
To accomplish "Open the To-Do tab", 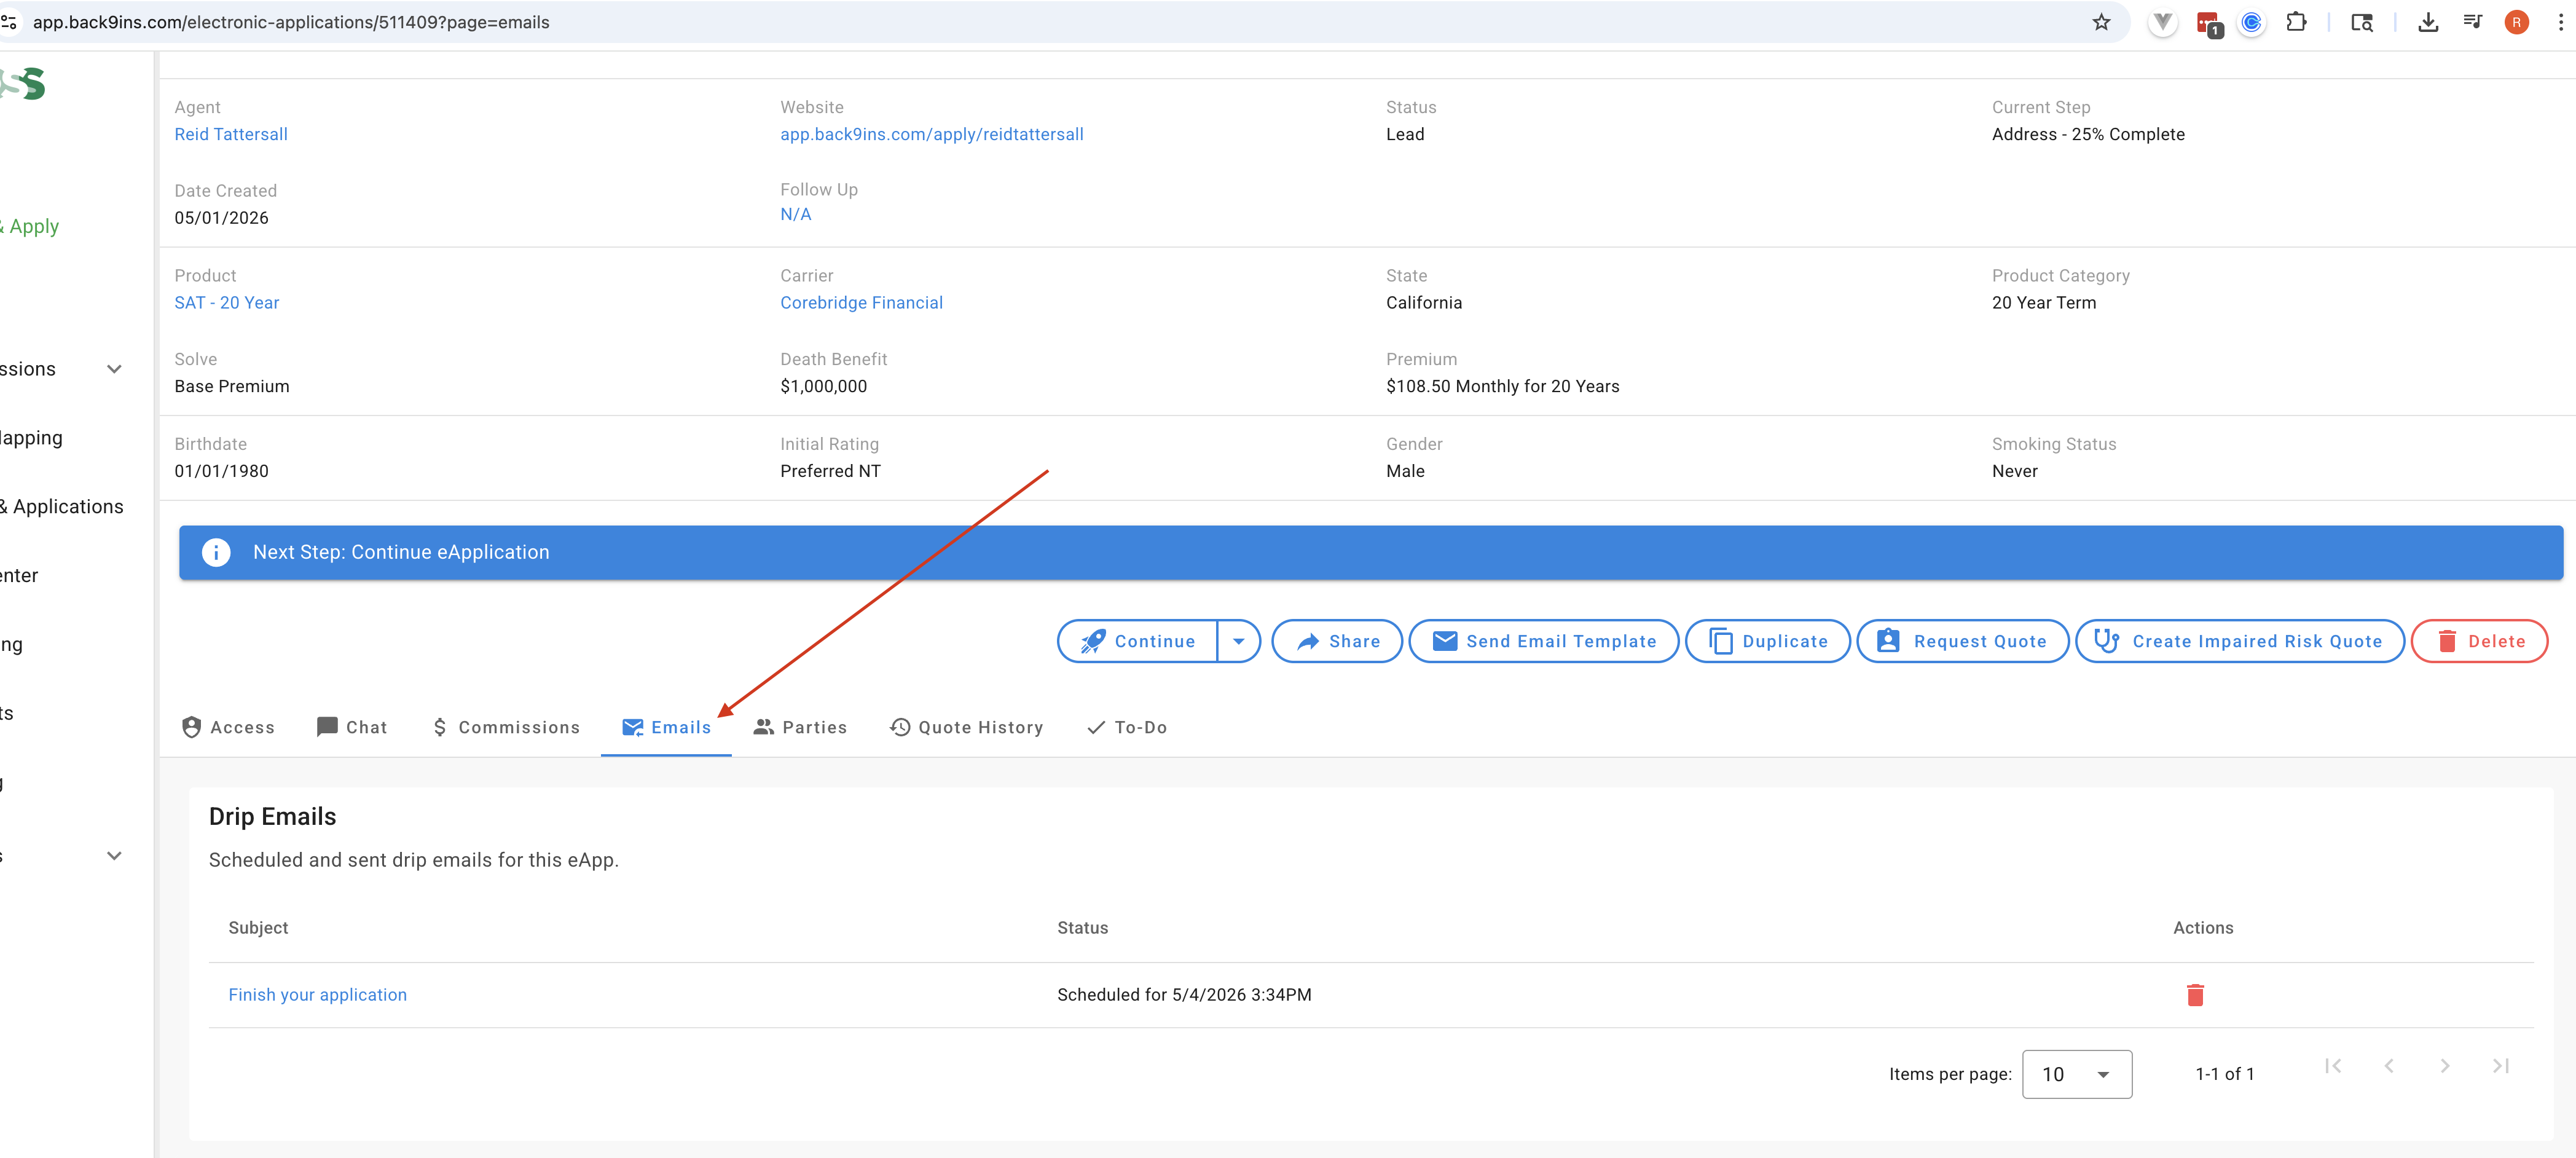I will (x=1127, y=727).
